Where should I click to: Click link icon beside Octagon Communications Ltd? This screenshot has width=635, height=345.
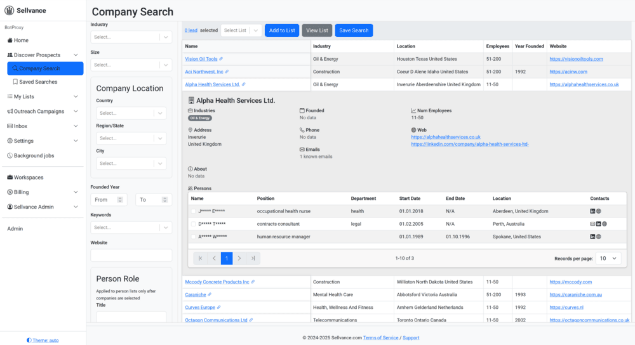point(251,320)
